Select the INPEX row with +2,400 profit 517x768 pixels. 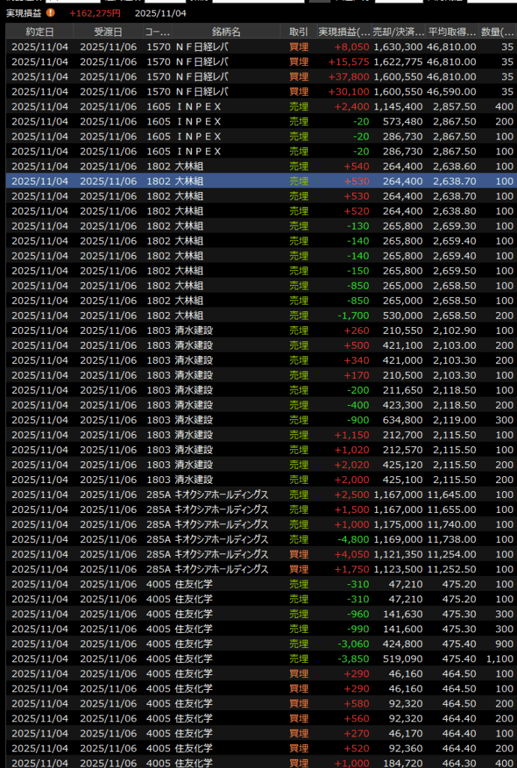[225, 106]
